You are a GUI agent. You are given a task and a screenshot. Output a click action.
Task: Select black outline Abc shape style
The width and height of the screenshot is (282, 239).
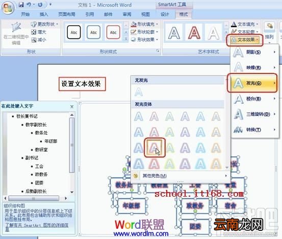click(x=74, y=32)
